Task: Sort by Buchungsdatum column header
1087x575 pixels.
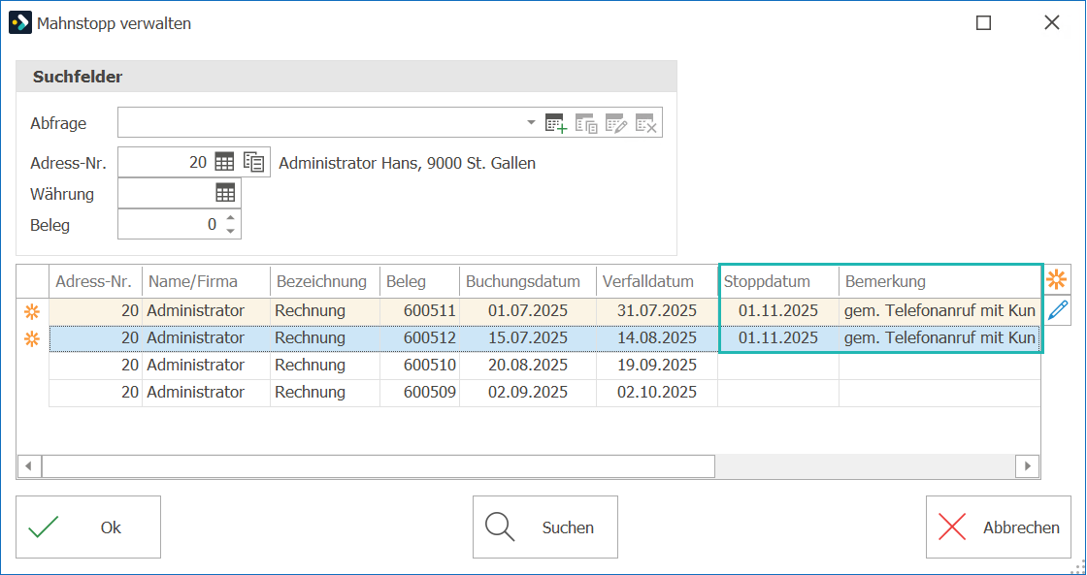Action: coord(528,281)
